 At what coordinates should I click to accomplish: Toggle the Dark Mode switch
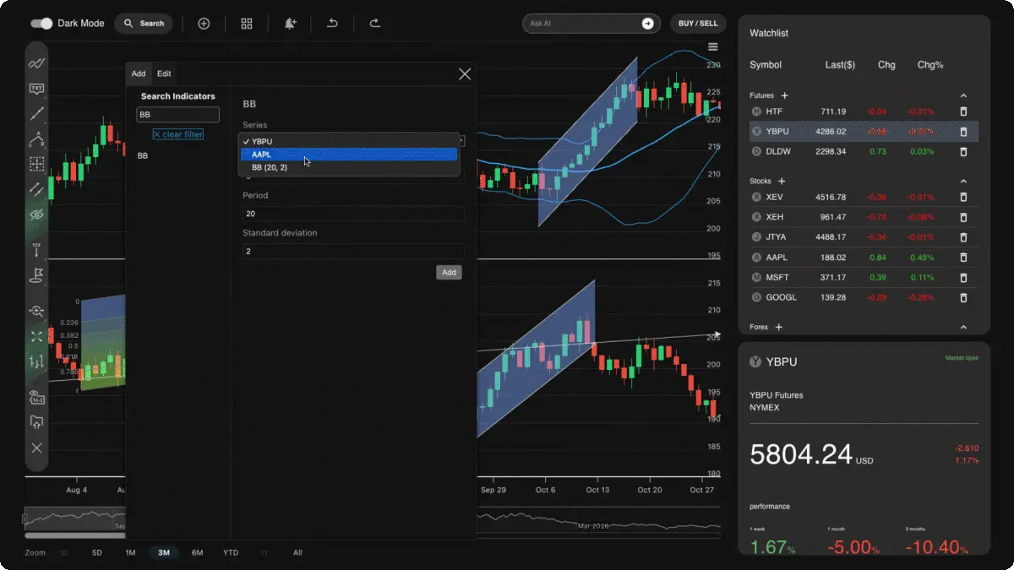41,24
